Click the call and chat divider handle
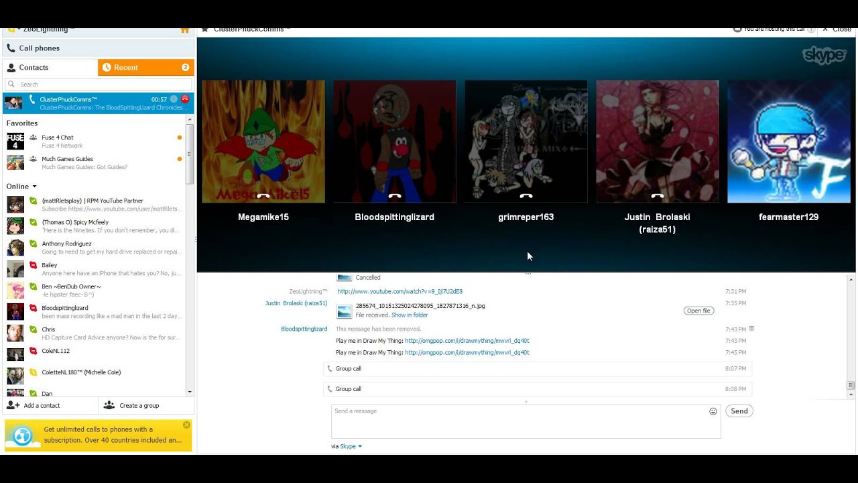858x483 pixels. coord(528,274)
